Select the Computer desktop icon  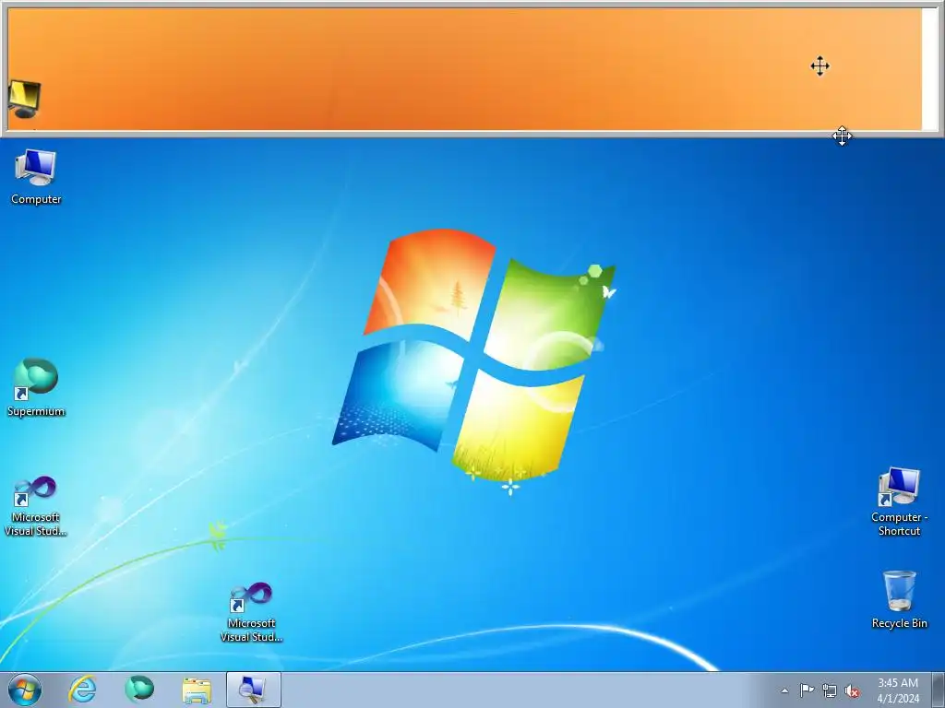(36, 177)
